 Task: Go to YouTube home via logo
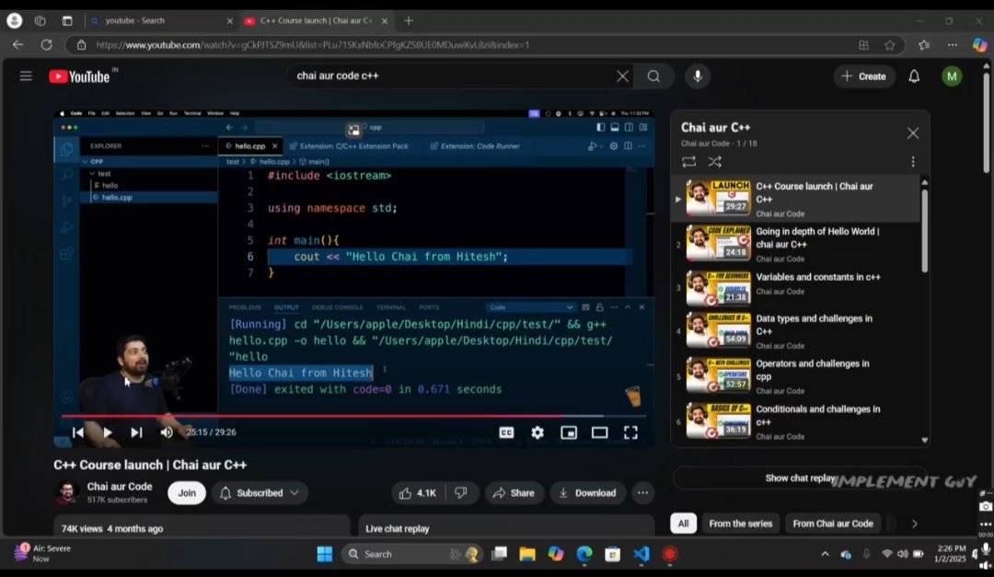[80, 76]
